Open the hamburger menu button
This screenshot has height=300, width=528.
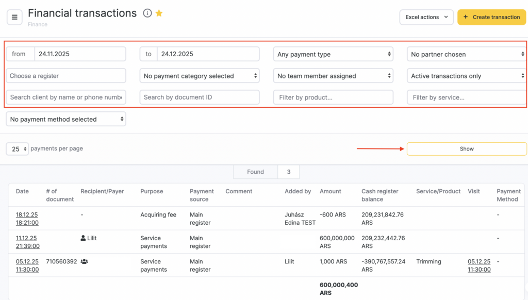coord(14,17)
